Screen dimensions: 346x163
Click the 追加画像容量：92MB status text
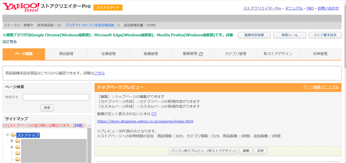[x=139, y=25]
